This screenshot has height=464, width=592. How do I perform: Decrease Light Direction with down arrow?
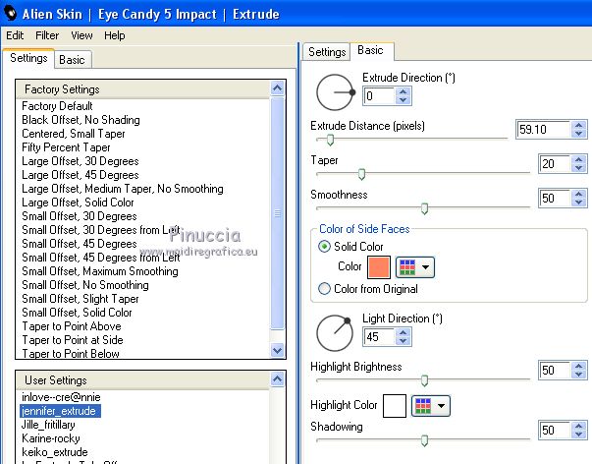pos(404,341)
